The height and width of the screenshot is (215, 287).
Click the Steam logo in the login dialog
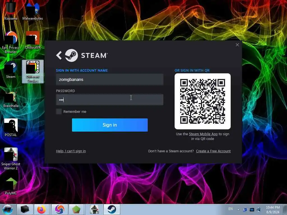click(x=71, y=55)
